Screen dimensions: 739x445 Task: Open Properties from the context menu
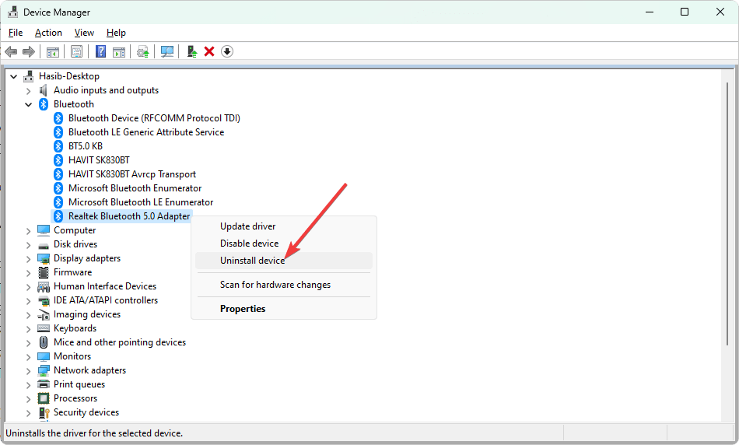284,309
